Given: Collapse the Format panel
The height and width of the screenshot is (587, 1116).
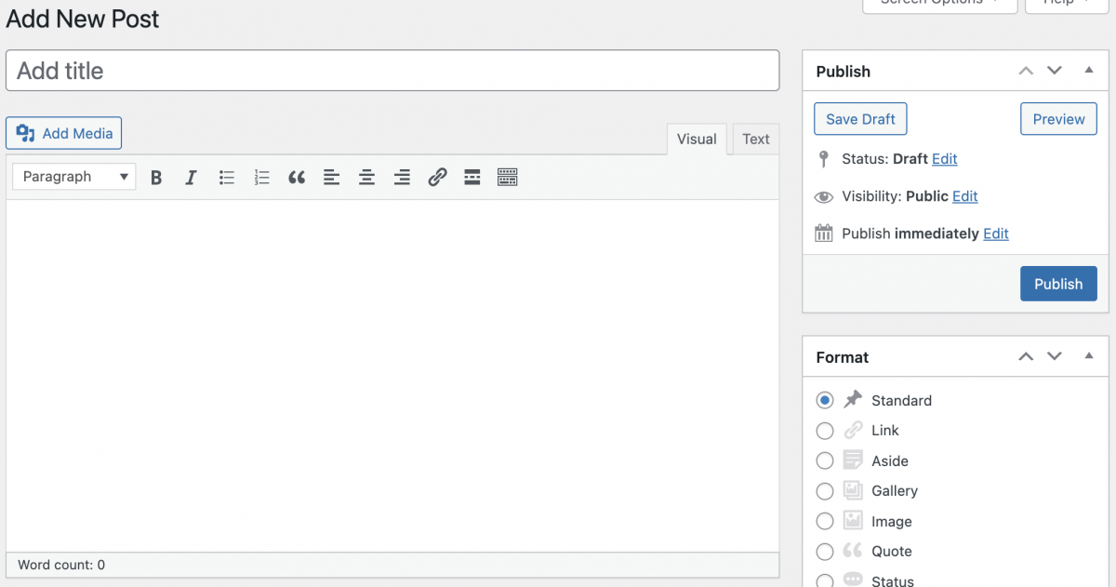Looking at the screenshot, I should point(1088,356).
